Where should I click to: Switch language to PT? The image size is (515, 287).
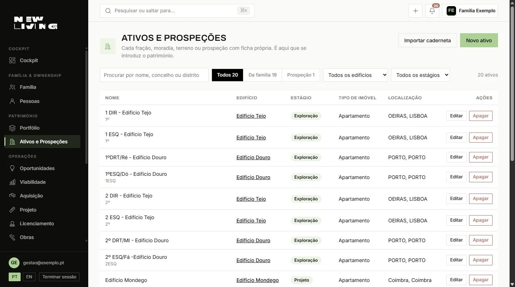(x=14, y=277)
